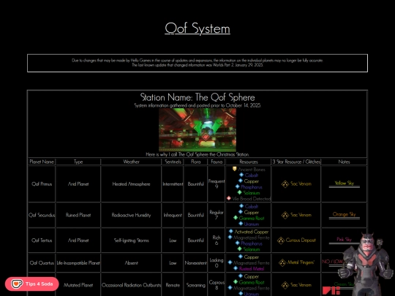Click Sac Venom icon in Qof Secundus row
This screenshot has width=395, height=296.
click(285, 215)
